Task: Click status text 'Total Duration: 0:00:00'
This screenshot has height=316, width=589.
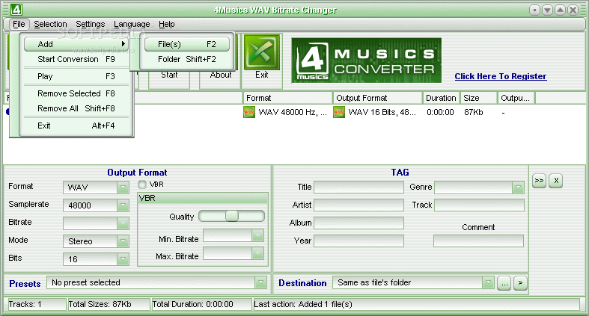Action: click(x=192, y=304)
